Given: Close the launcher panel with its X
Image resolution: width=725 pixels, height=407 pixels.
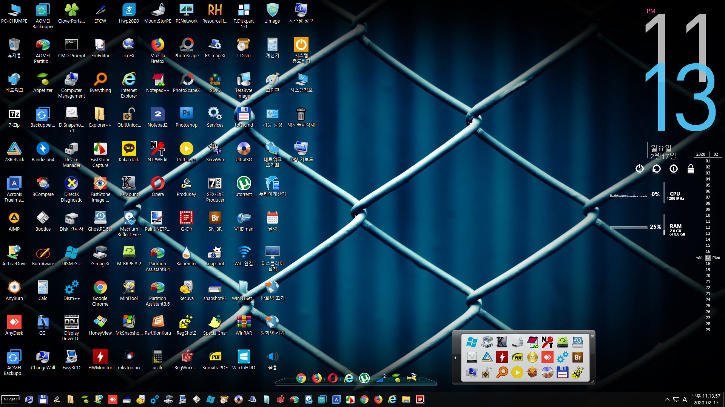Looking at the screenshot, I should [x=592, y=336].
